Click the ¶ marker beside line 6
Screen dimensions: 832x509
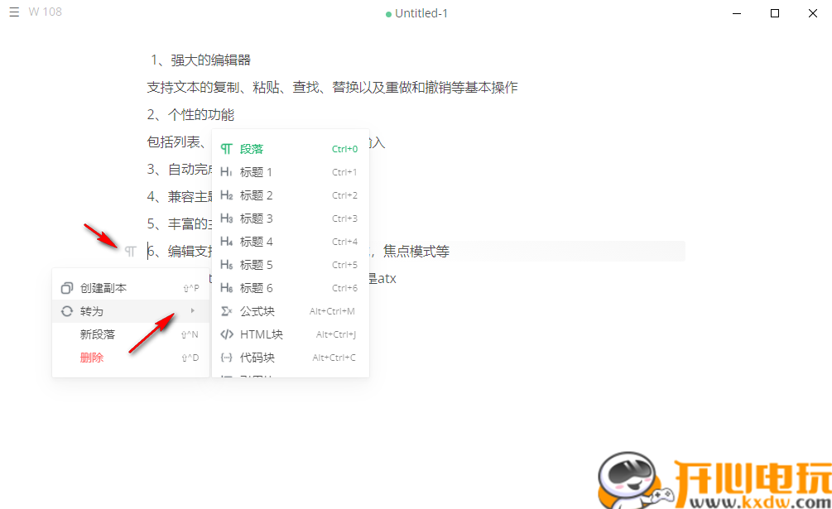[130, 250]
